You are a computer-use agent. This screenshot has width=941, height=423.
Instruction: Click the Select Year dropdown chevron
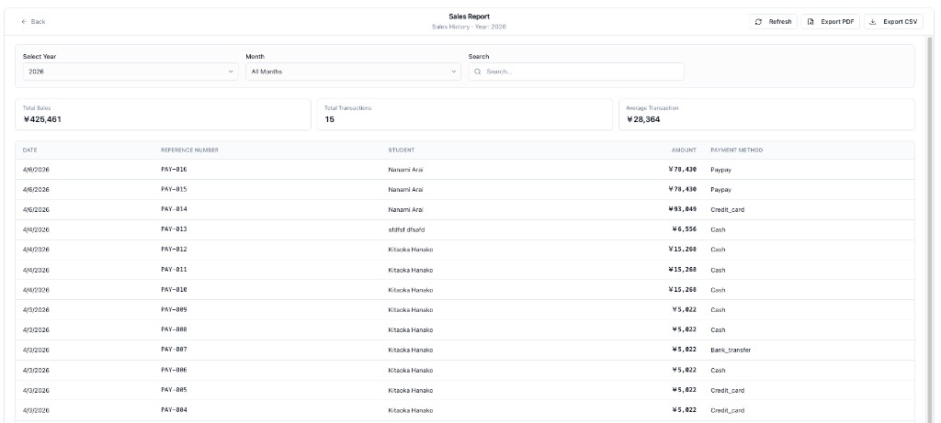tap(231, 72)
